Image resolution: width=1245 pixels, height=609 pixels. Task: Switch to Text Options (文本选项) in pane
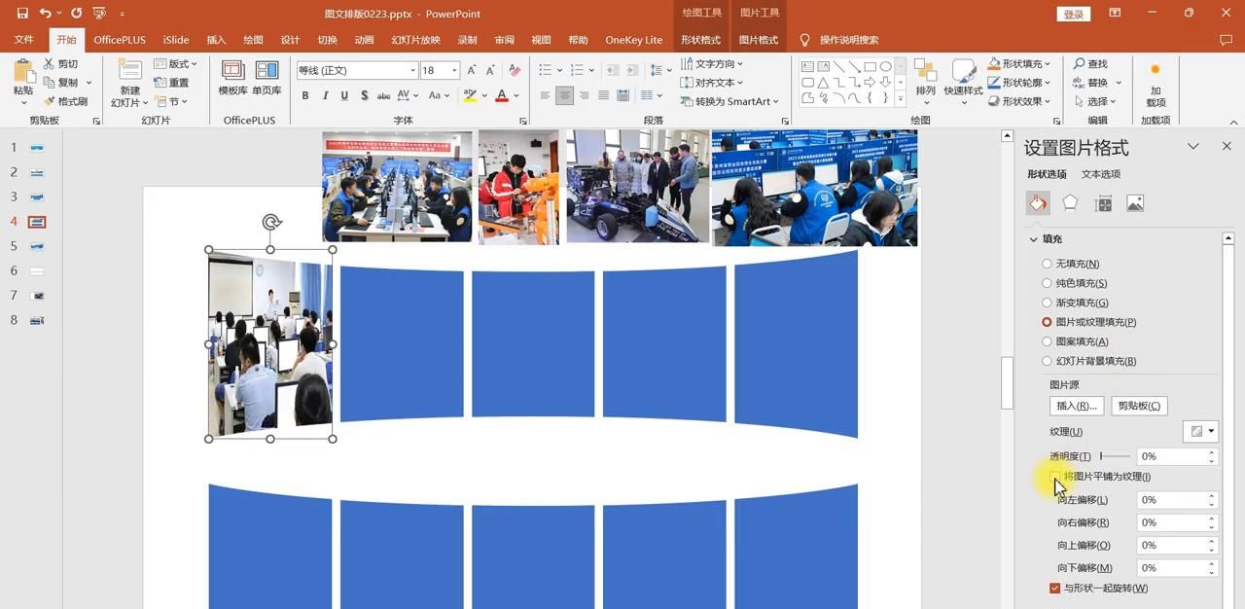click(x=1101, y=174)
